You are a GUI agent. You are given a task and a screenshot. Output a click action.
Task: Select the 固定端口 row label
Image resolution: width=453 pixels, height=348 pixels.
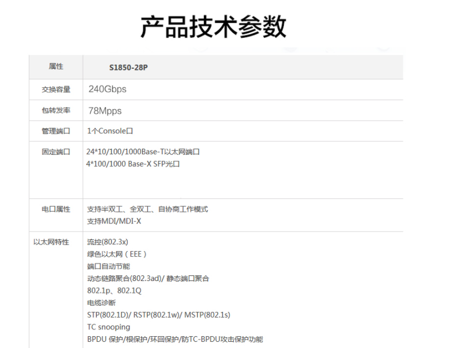point(56,152)
